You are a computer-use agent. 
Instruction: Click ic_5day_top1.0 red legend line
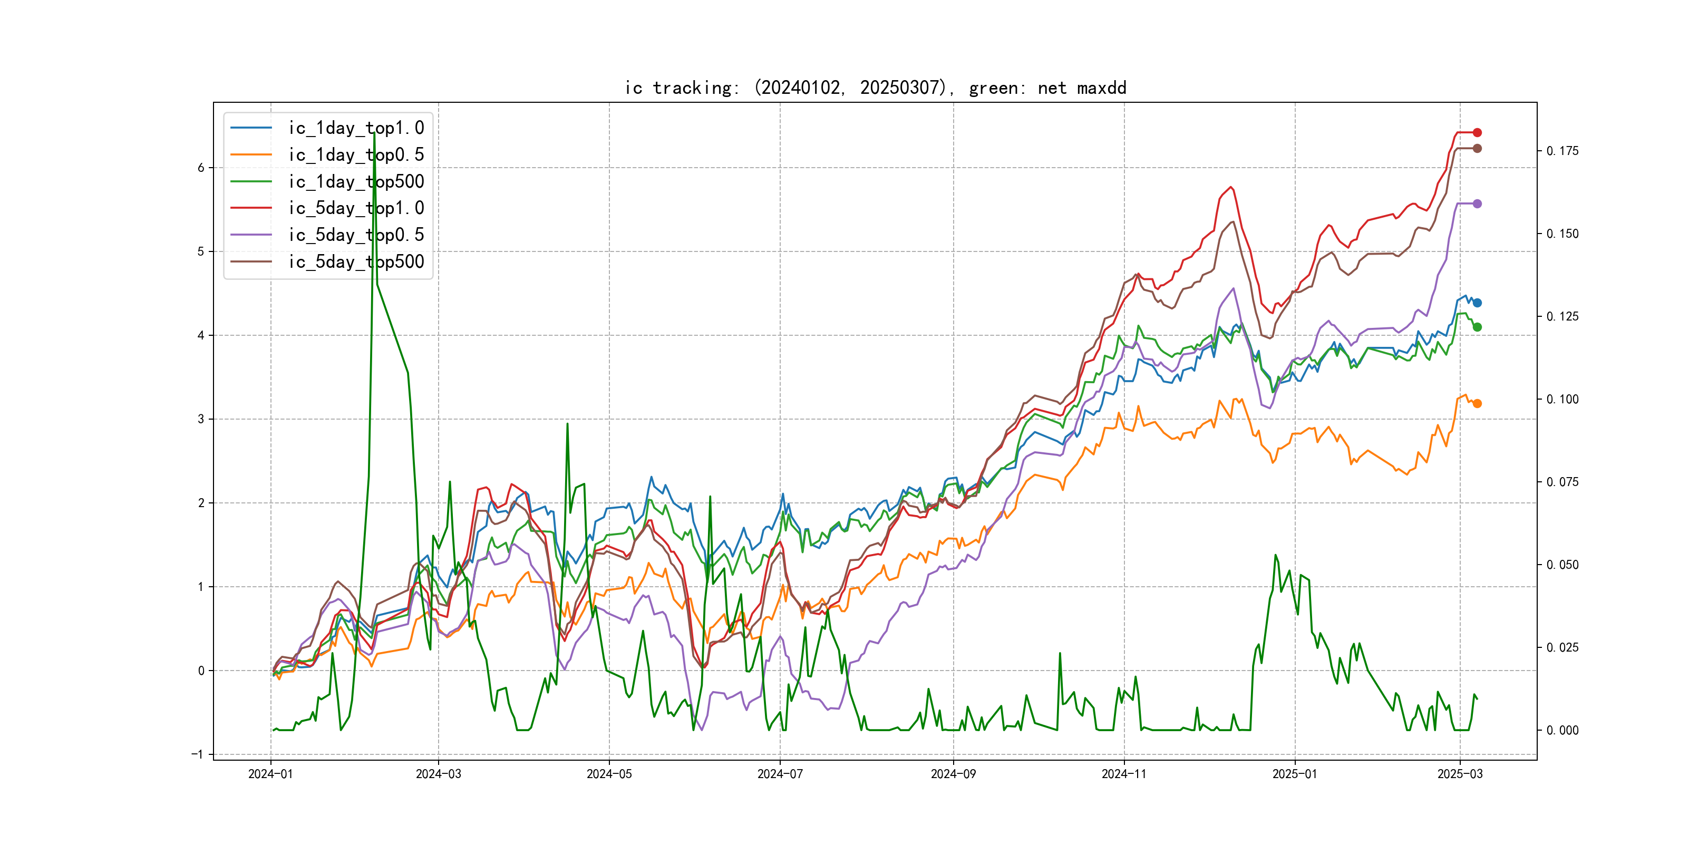[250, 208]
